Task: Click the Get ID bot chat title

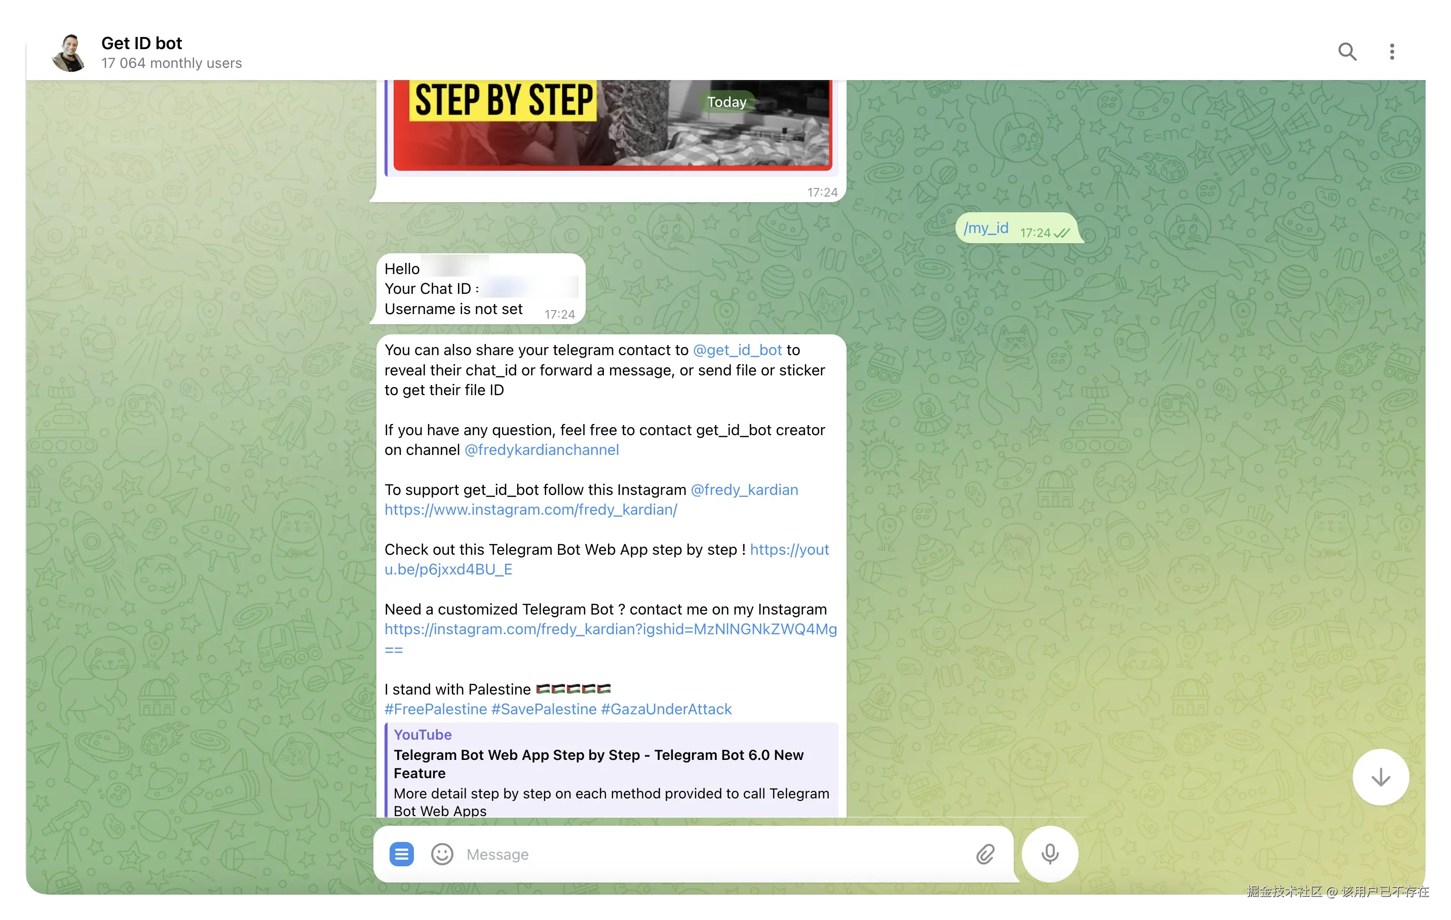Action: [142, 44]
